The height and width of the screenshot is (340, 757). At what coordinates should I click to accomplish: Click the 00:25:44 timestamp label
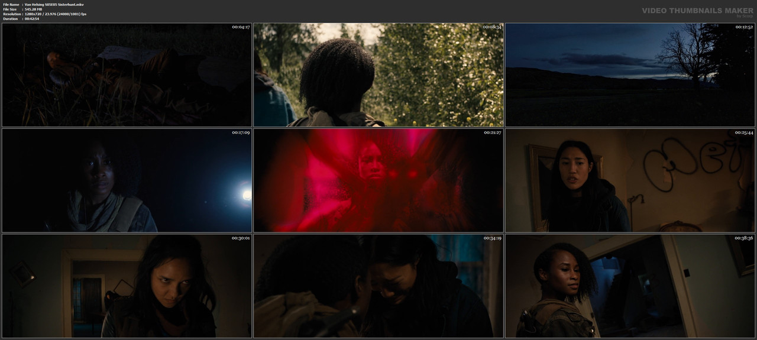[x=743, y=132]
